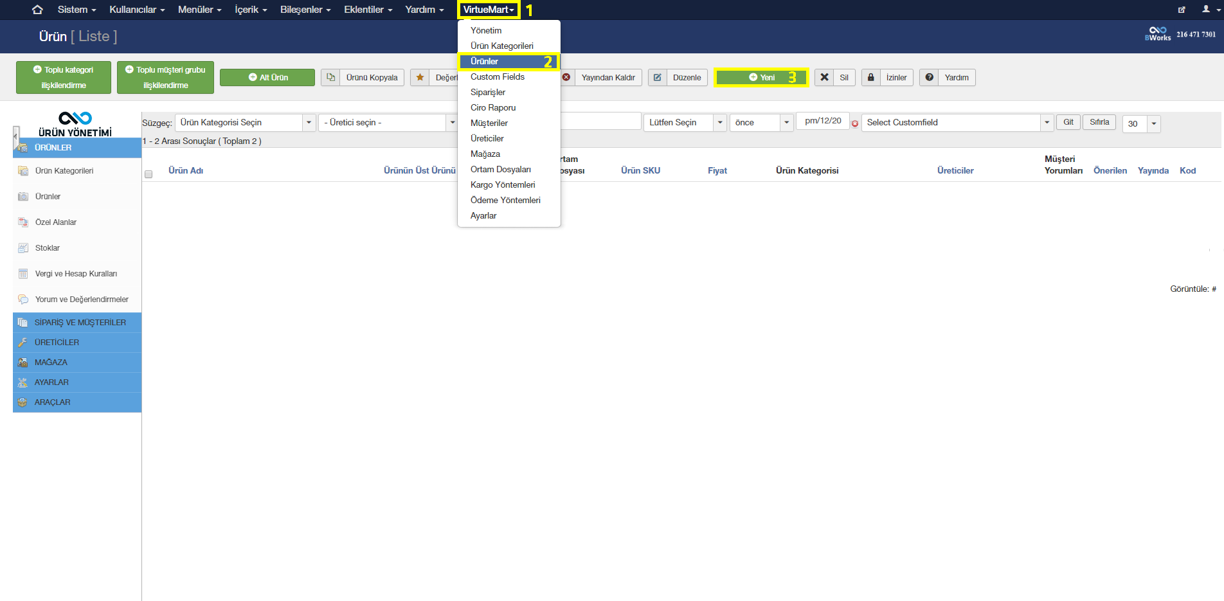Open the Select Customfield dropdown
Image resolution: width=1224 pixels, height=601 pixels.
pyautogui.click(x=957, y=122)
